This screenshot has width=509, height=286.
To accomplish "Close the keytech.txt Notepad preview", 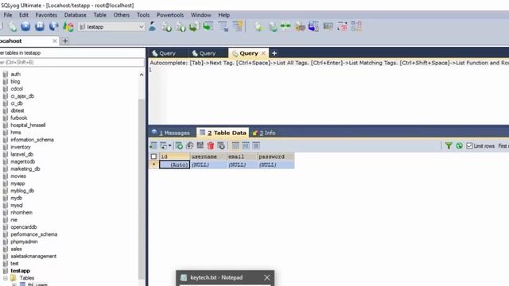I will coord(267,277).
